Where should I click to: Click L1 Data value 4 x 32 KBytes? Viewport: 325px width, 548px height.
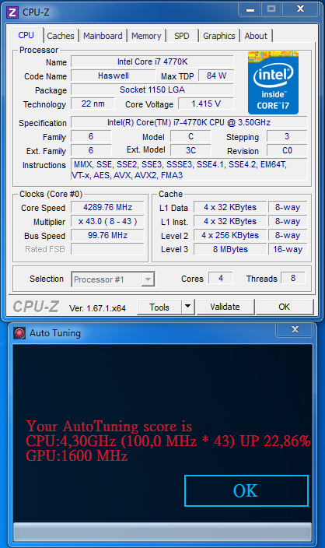pos(230,207)
